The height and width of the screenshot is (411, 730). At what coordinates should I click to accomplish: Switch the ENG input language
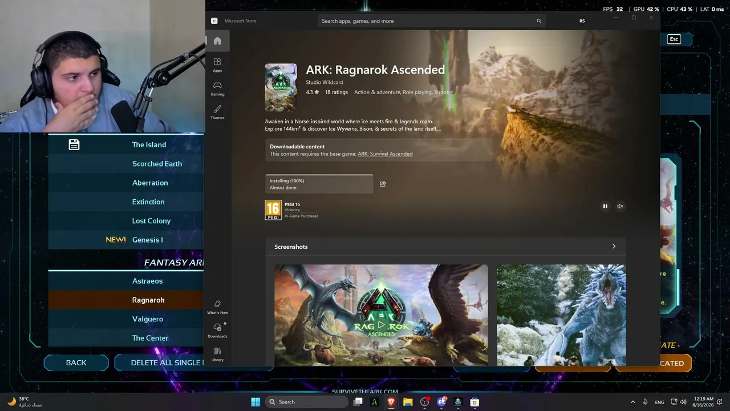pyautogui.click(x=659, y=402)
